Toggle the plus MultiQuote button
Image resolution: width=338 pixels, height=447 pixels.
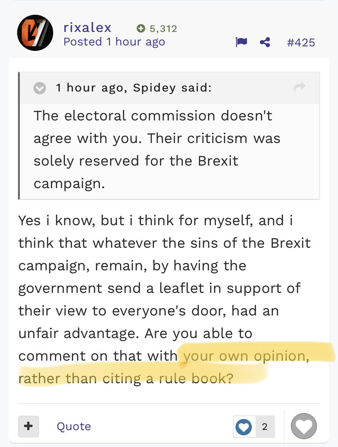coord(28,426)
